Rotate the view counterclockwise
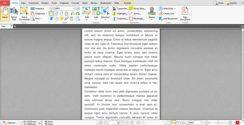244x125 pixels. coord(73,14)
